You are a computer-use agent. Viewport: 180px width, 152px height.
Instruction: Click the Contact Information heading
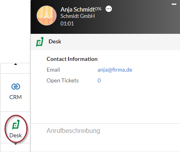pos(72,59)
